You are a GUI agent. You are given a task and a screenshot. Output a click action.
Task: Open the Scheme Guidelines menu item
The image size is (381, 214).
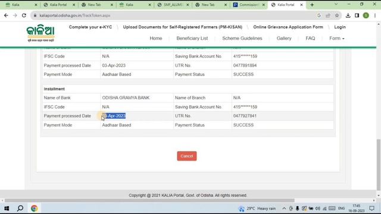coord(242,38)
